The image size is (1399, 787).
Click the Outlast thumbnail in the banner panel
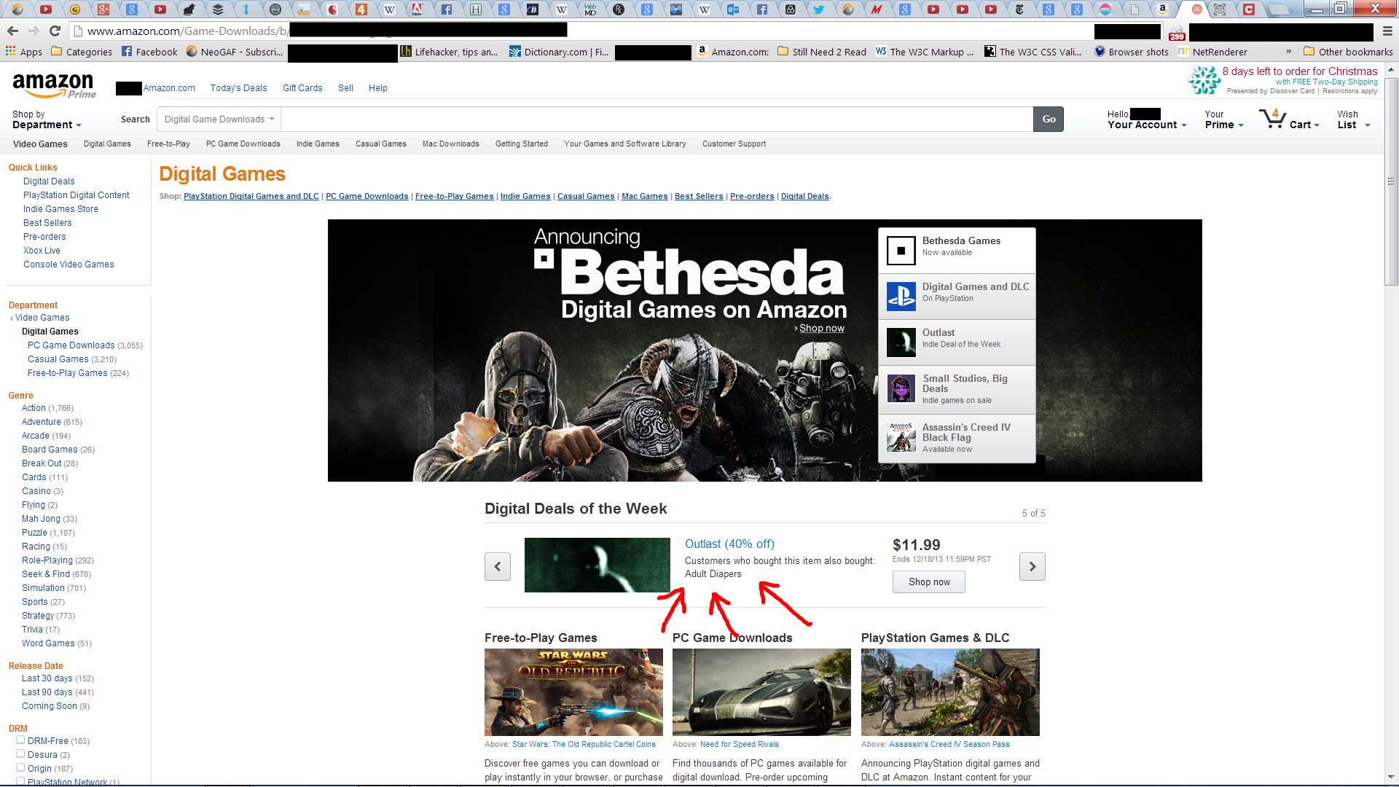[901, 342]
